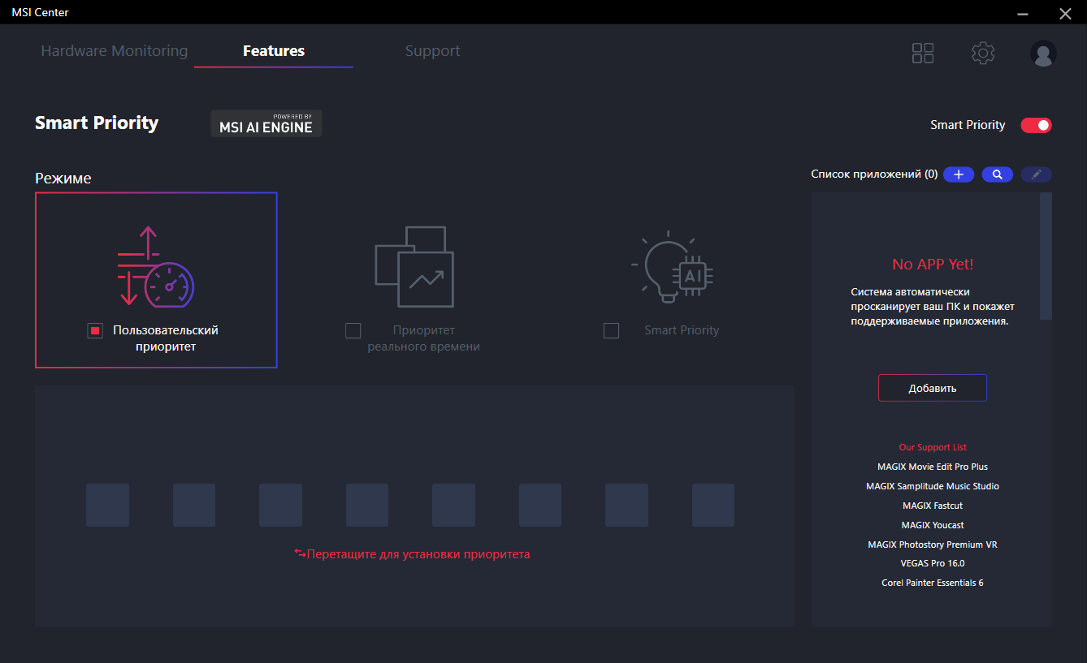Select the user priority speedometer icon
The height and width of the screenshot is (663, 1087).
coord(156,266)
